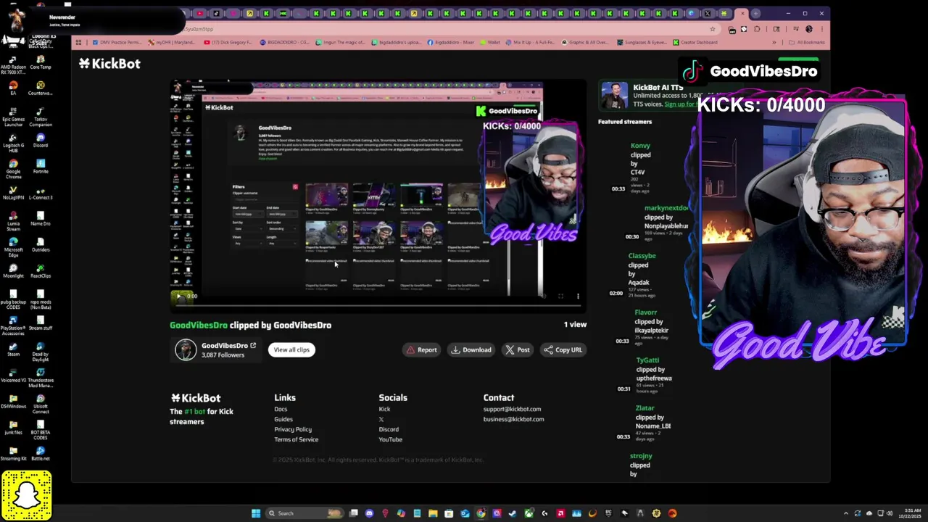Image resolution: width=928 pixels, height=522 pixels.
Task: Copy the clip URL
Action: 563,349
